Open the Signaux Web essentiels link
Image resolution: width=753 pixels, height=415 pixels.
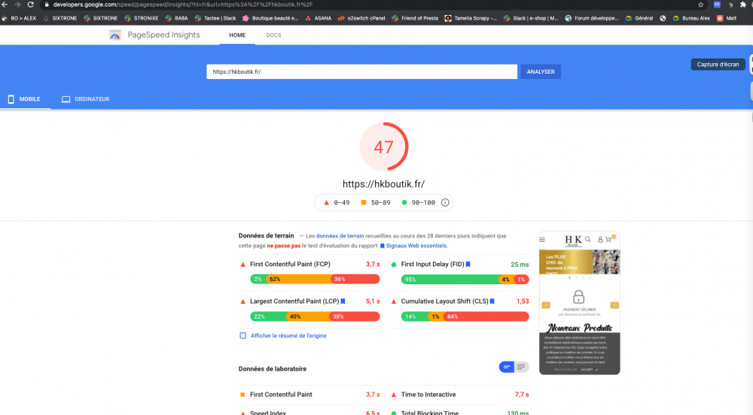[416, 246]
